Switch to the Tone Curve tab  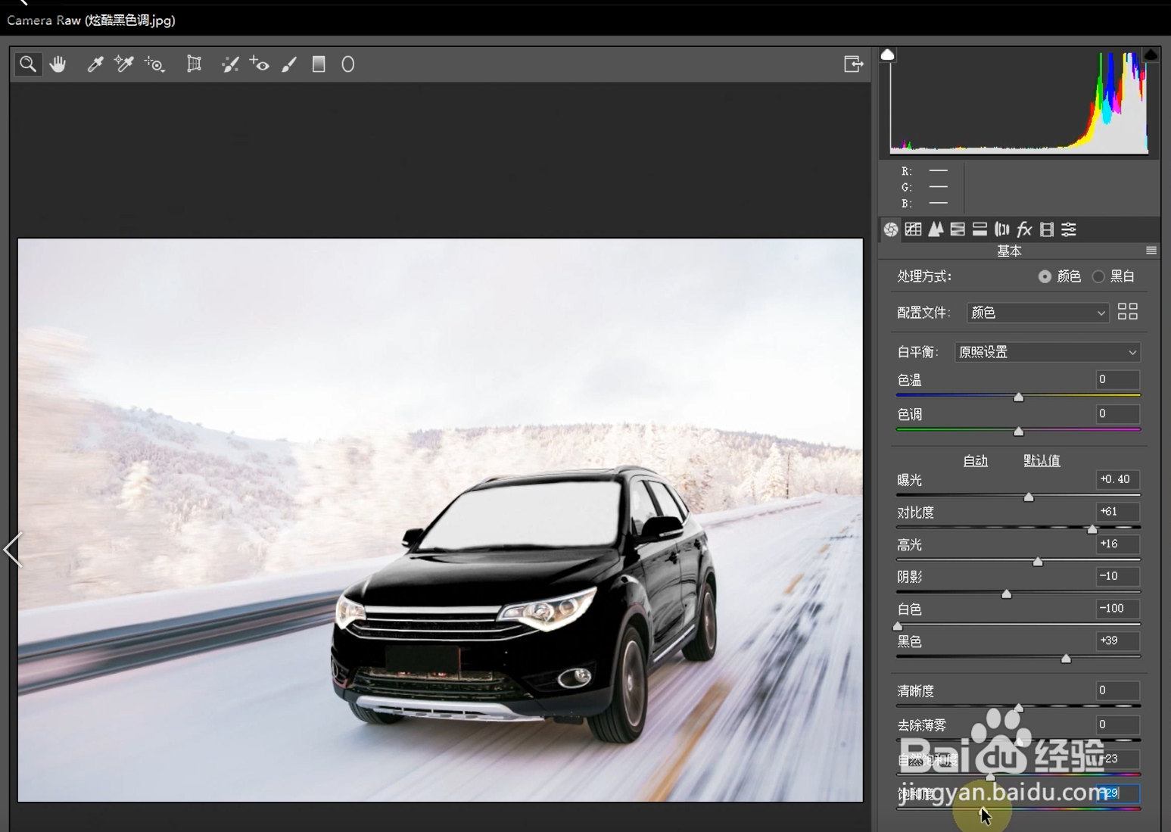[914, 229]
